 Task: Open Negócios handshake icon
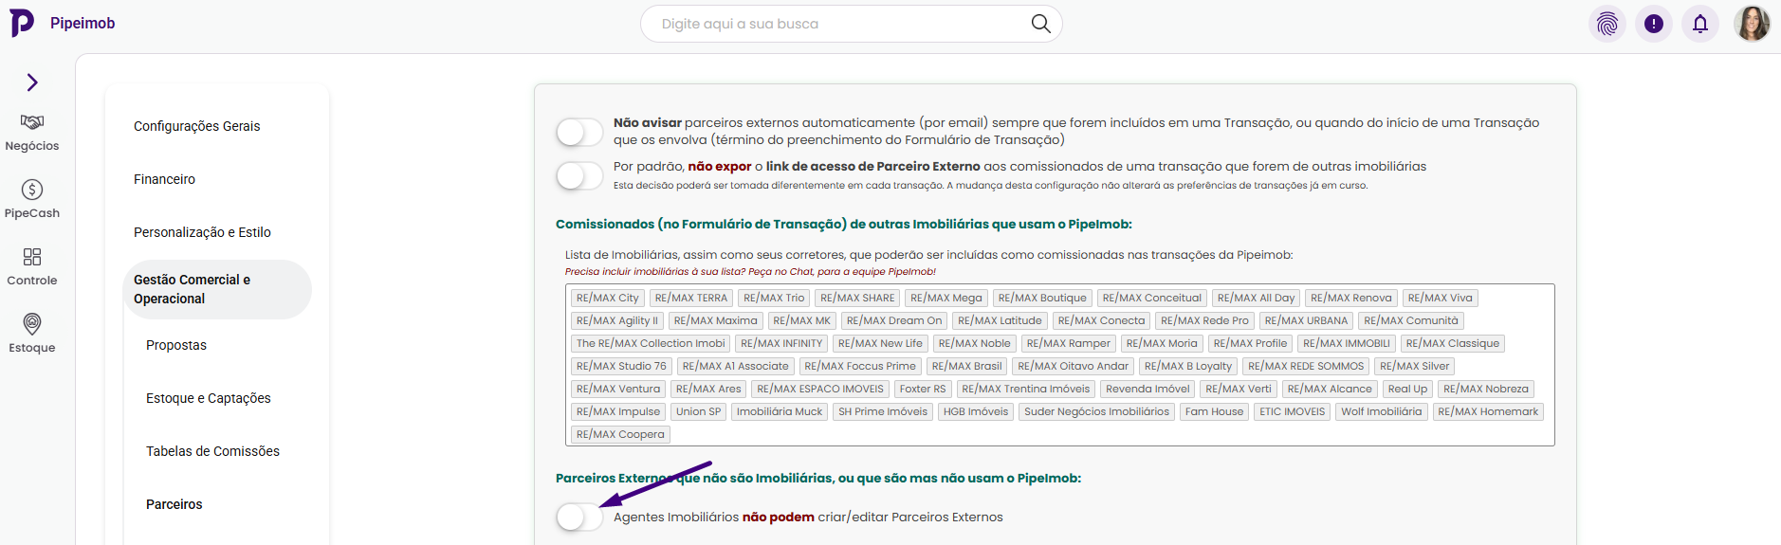[32, 122]
